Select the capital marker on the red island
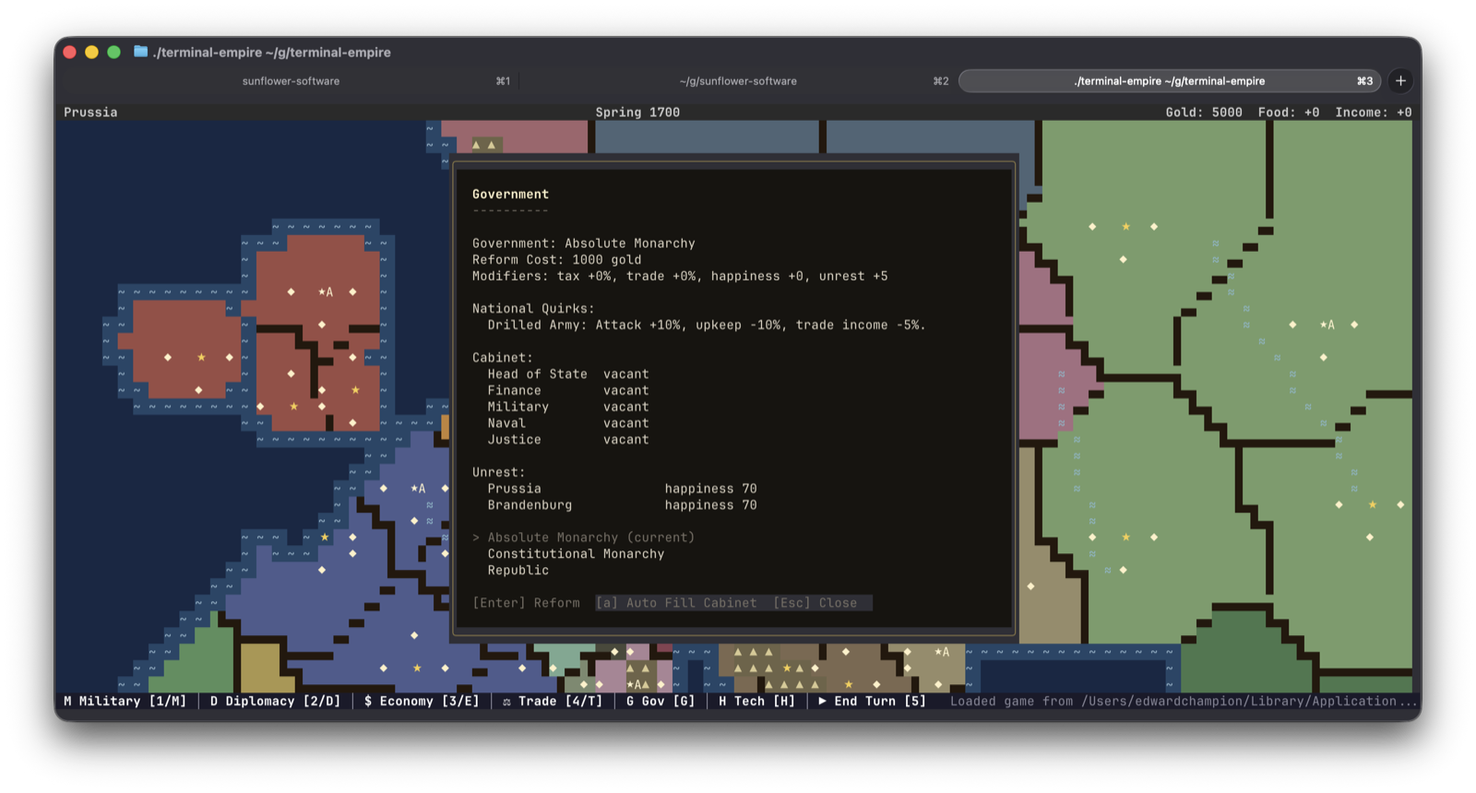 (x=326, y=292)
